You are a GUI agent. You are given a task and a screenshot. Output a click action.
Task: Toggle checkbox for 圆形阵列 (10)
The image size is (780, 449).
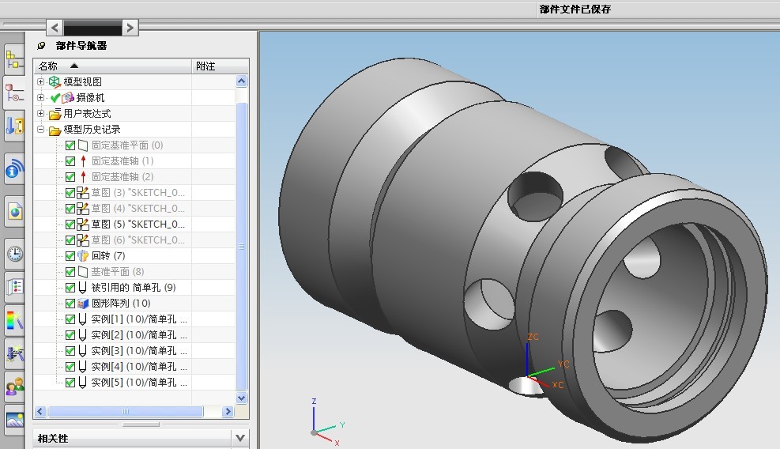click(x=70, y=304)
